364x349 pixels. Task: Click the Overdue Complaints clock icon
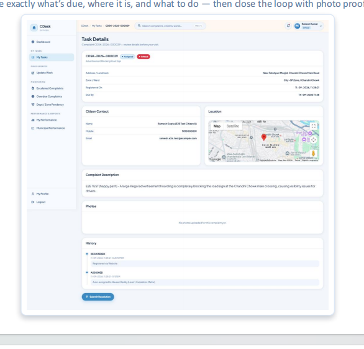(33, 96)
